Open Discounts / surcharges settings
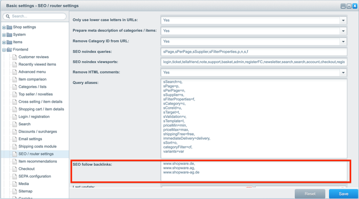359x199 pixels. point(38,132)
